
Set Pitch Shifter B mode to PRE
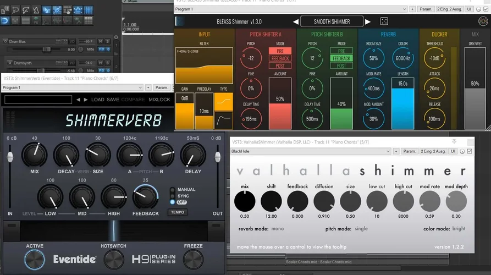[x=341, y=51]
